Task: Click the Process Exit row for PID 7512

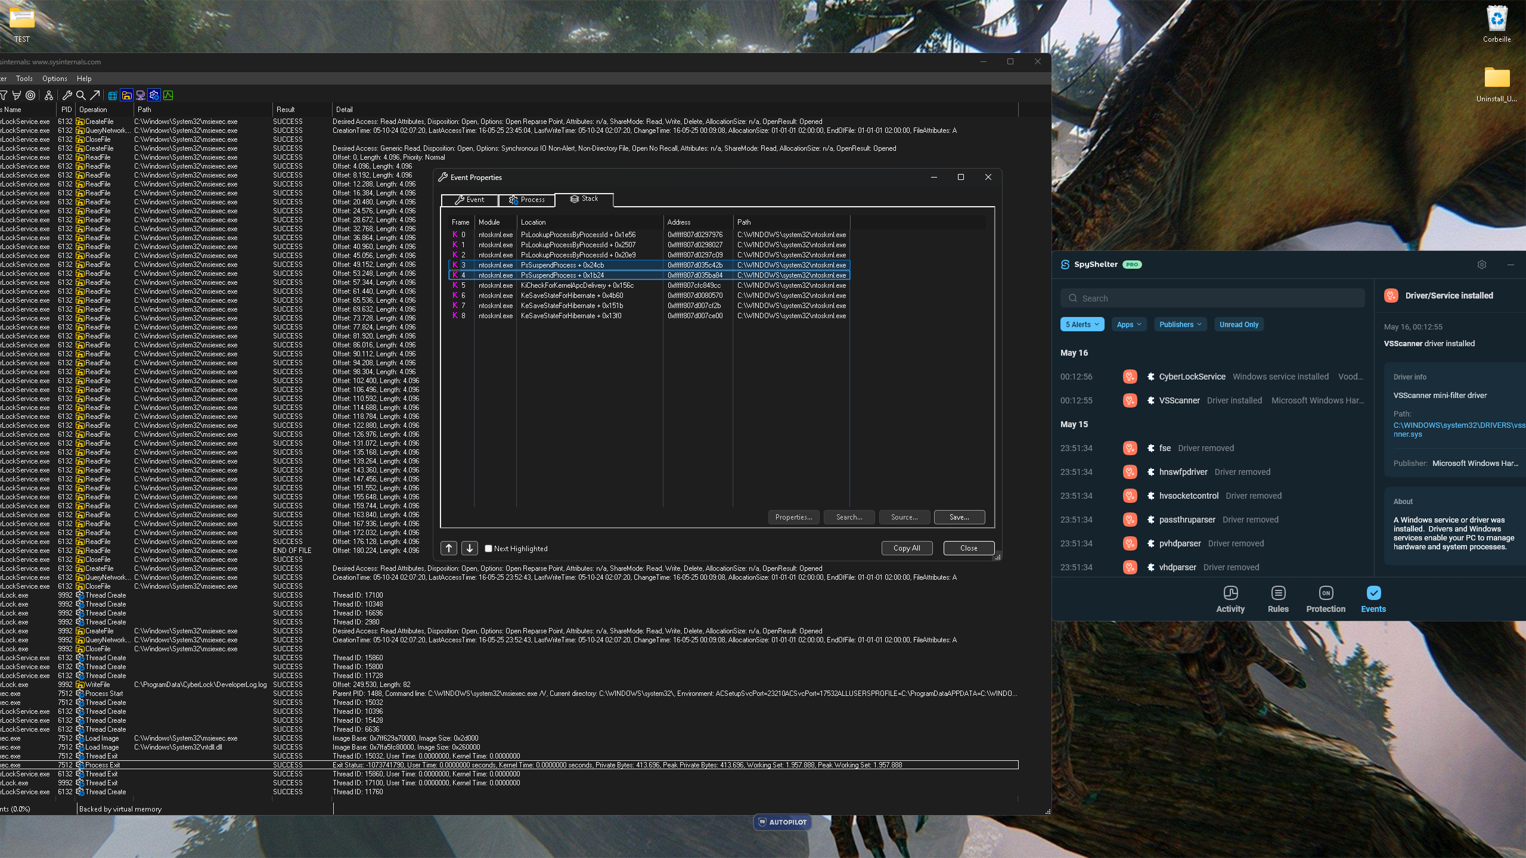Action: click(509, 765)
